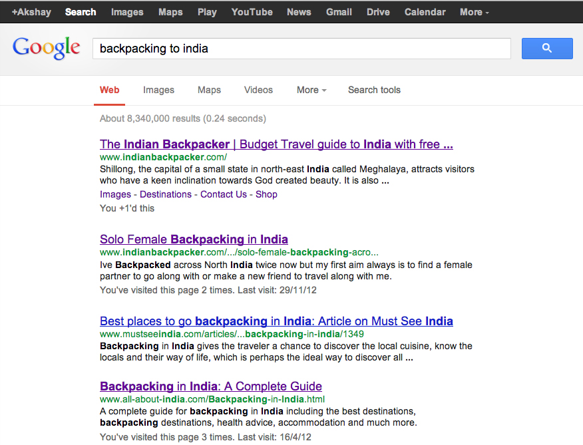
Task: Click the www.mustseeindia.com URL text
Action: (x=232, y=334)
